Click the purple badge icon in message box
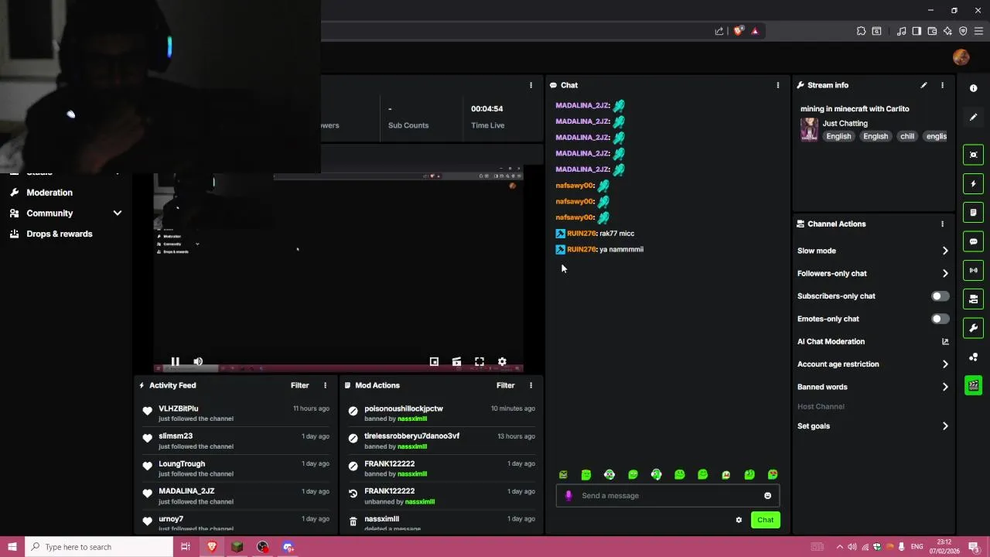 (x=568, y=496)
